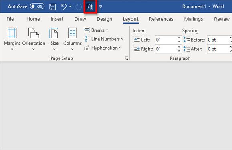Increase Left indent with up arrow

179,38
